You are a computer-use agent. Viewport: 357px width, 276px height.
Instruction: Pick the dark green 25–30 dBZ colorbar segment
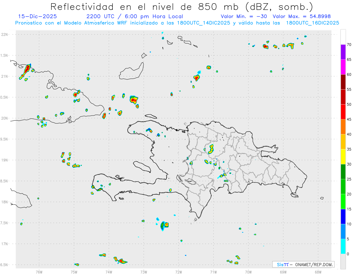coord(343,172)
